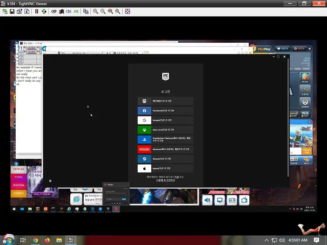Sign in with Steam button
The width and height of the screenshot is (327, 245).
point(165,159)
